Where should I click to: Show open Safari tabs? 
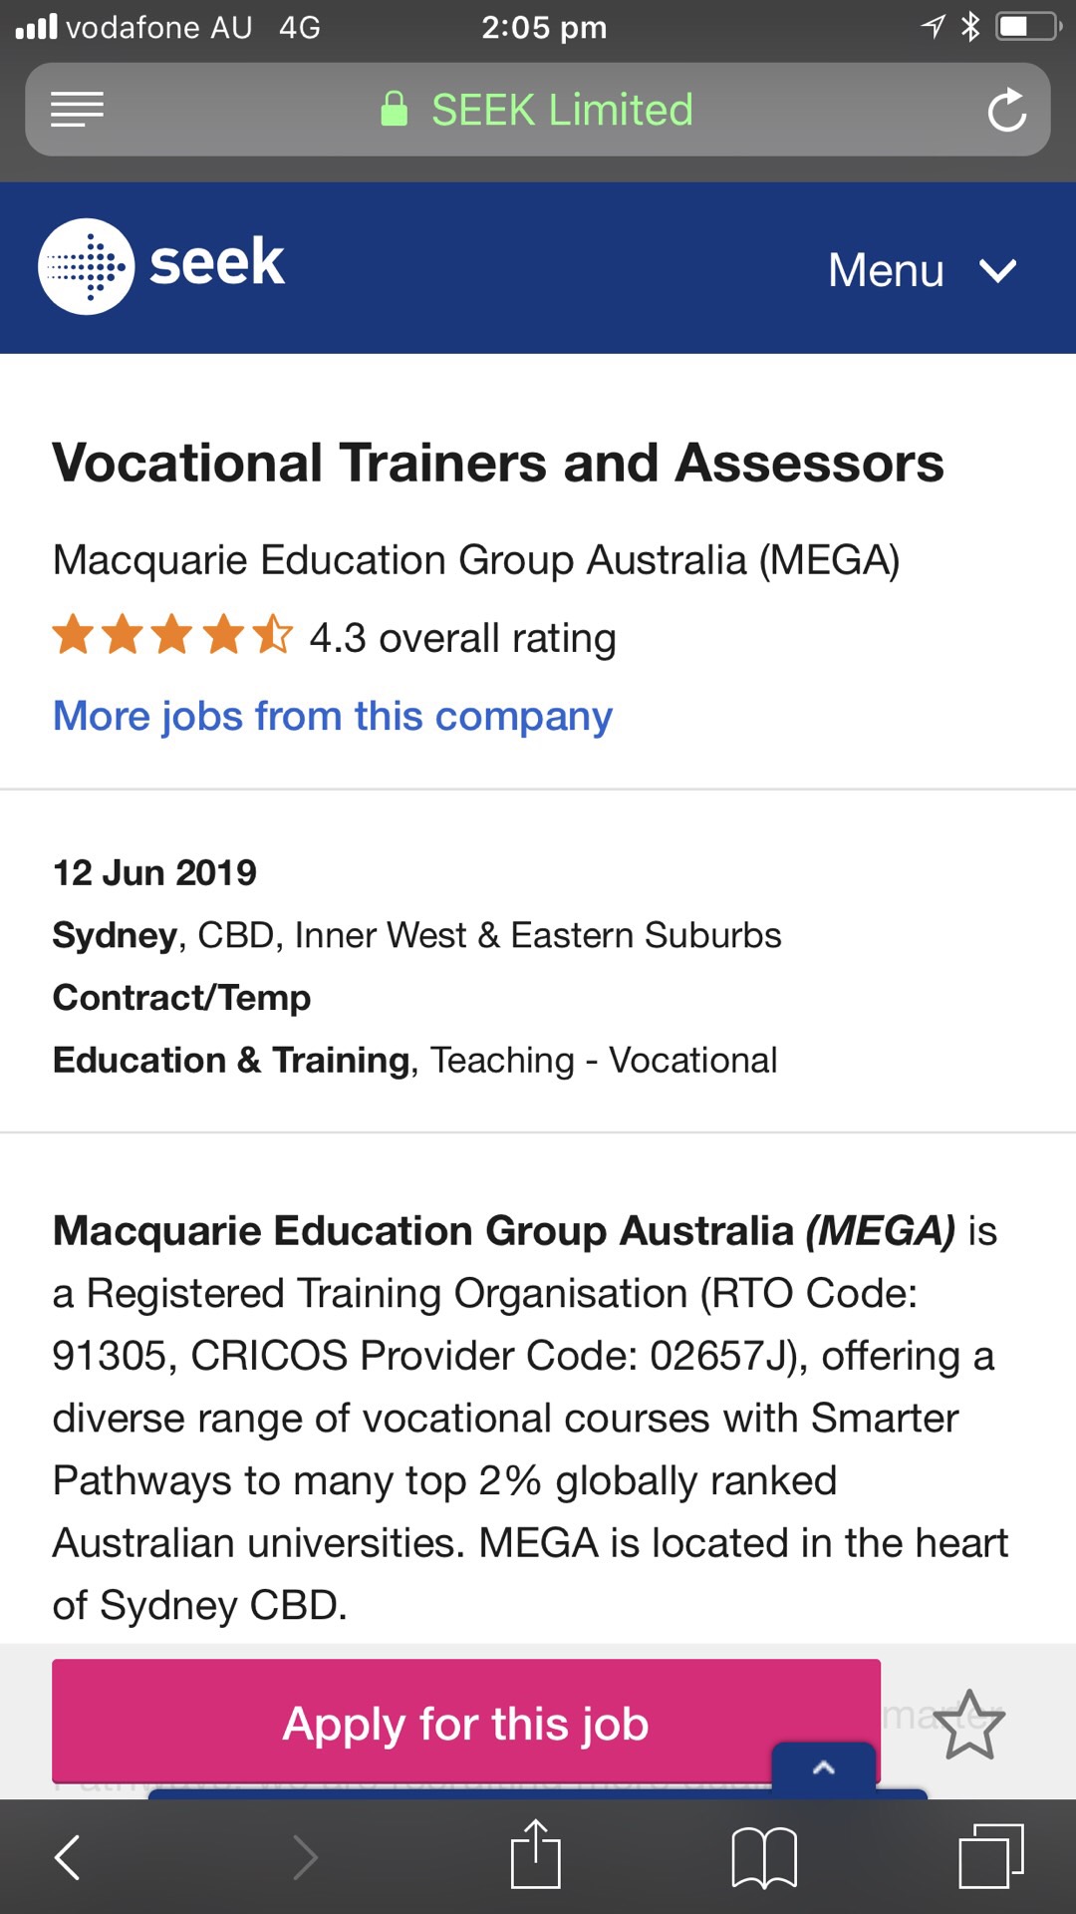click(x=991, y=1855)
